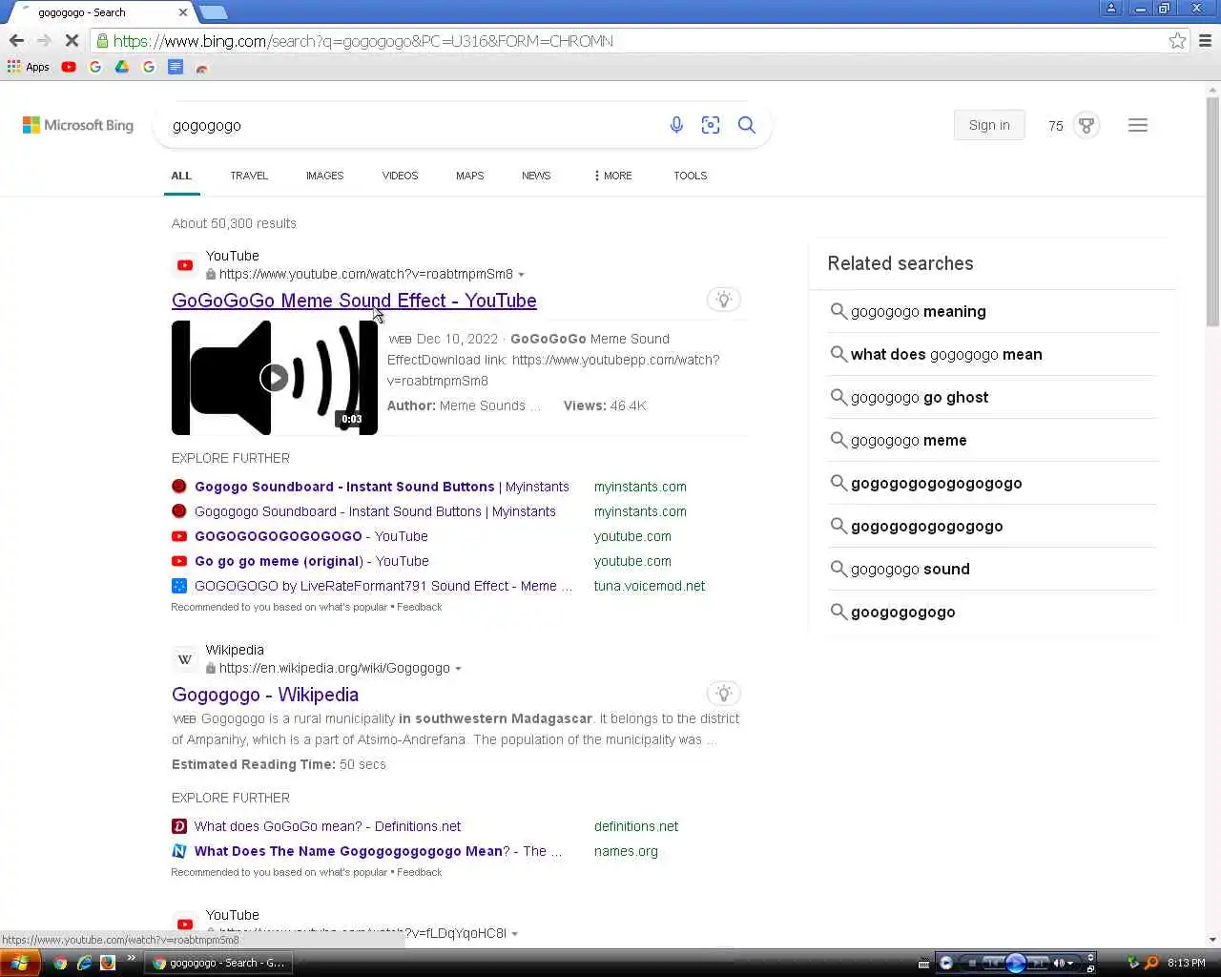The height and width of the screenshot is (977, 1221).
Task: Start a voice search with the microphone icon
Action: (676, 125)
